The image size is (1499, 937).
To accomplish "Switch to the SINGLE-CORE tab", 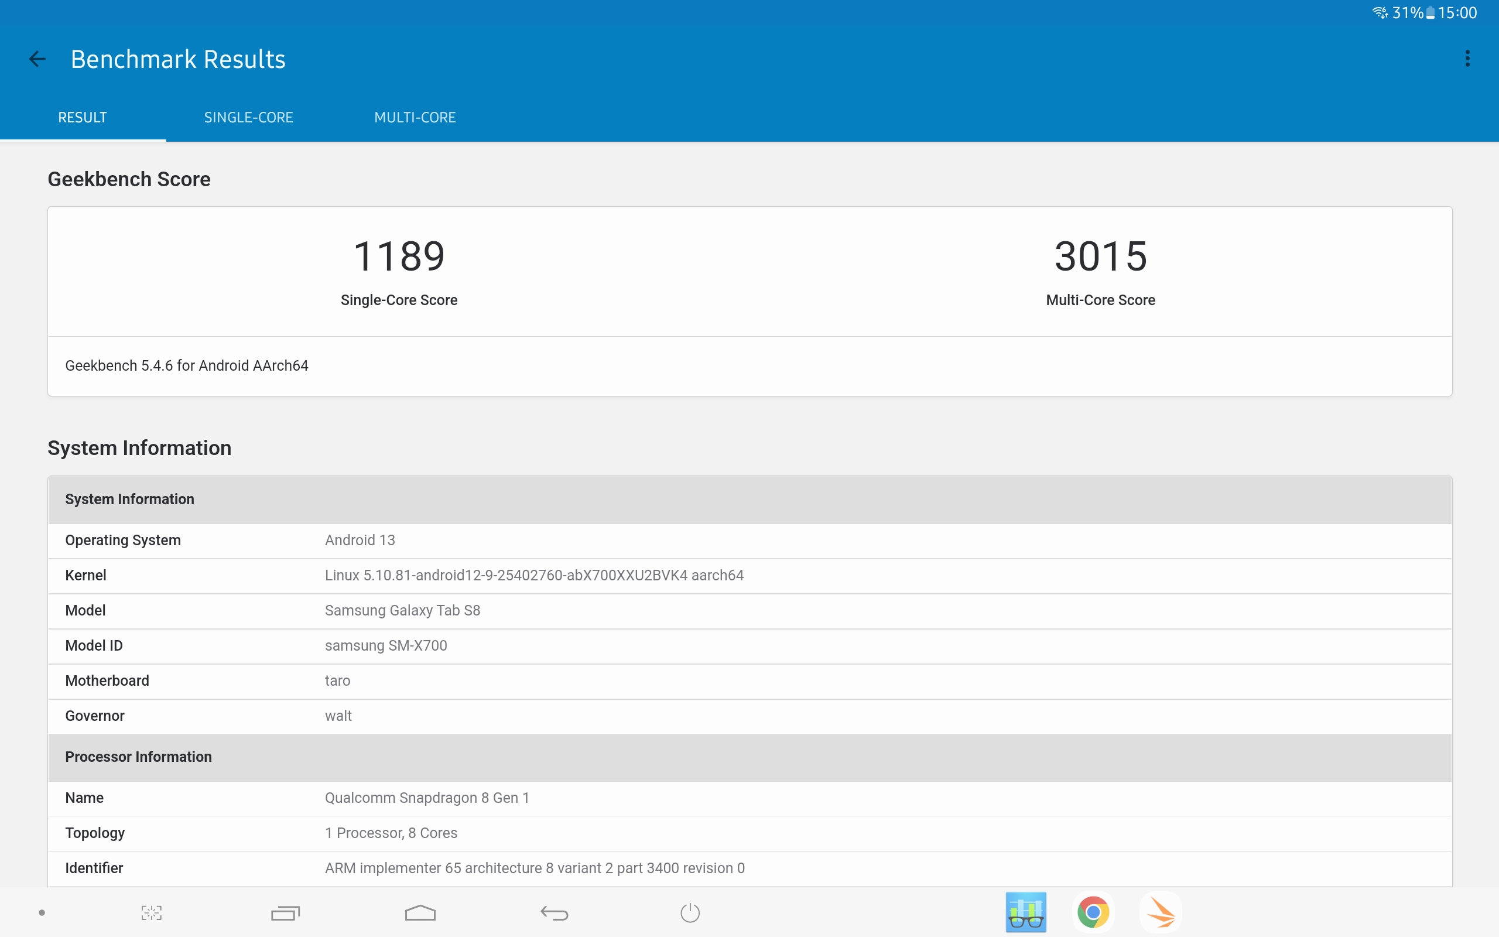I will pyautogui.click(x=248, y=117).
